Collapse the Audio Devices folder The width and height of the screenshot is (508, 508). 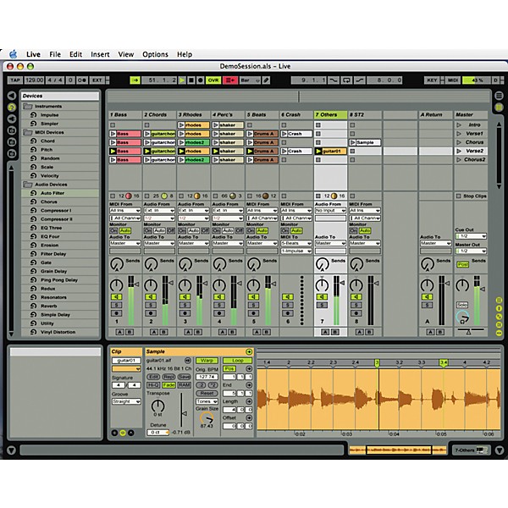click(28, 185)
